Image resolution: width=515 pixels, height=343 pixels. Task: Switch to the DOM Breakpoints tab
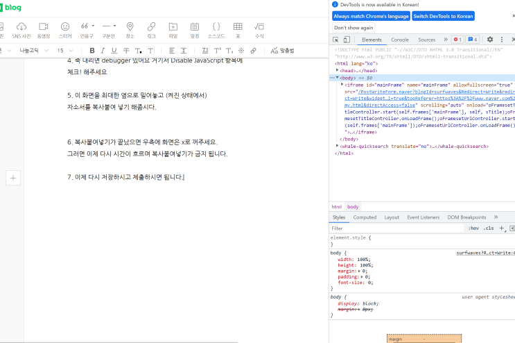click(466, 217)
